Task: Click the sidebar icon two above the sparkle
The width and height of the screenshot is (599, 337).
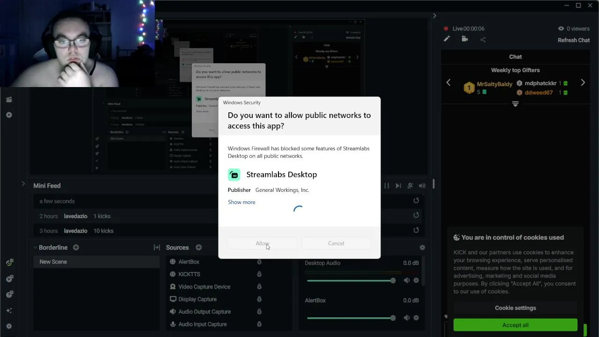Action: (x=9, y=278)
